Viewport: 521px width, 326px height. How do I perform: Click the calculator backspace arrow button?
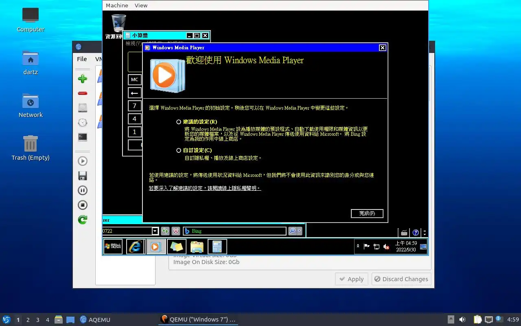(135, 93)
